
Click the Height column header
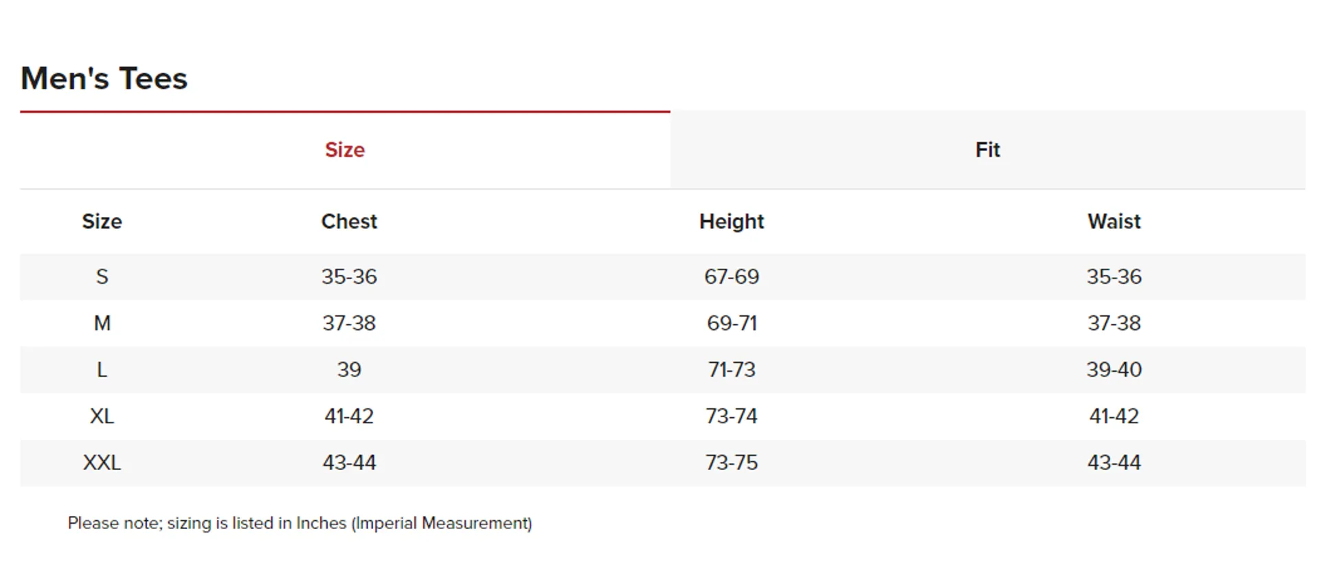731,221
